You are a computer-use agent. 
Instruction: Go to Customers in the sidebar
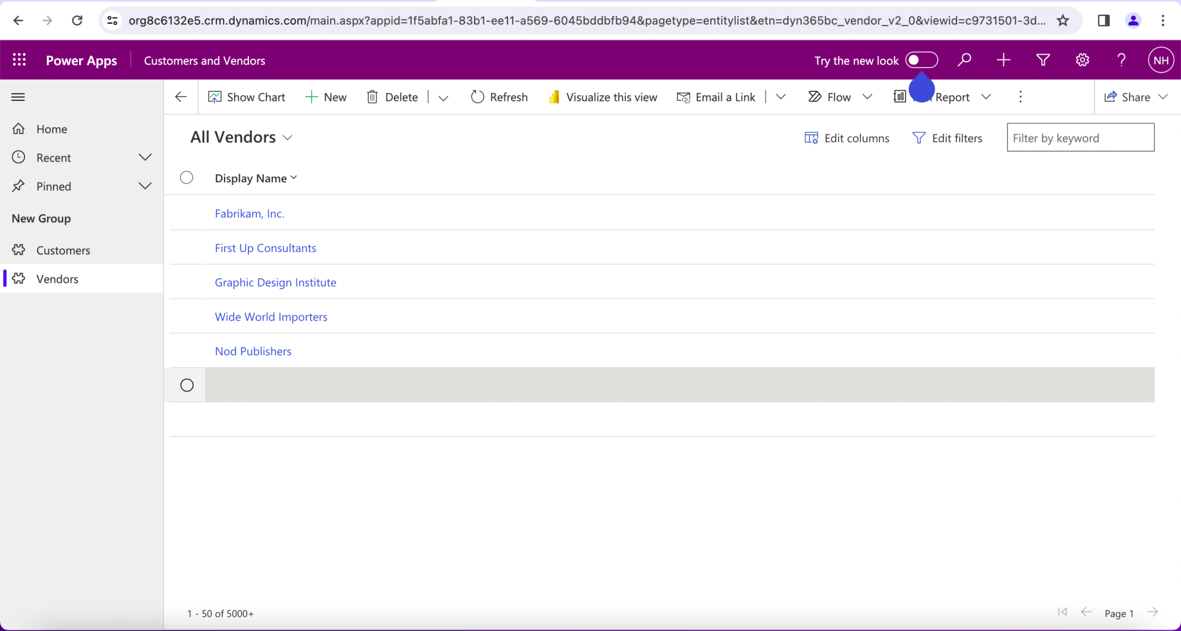(x=63, y=251)
